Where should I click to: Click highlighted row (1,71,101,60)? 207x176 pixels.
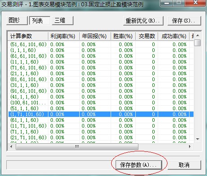pyautogui.click(x=101, y=114)
